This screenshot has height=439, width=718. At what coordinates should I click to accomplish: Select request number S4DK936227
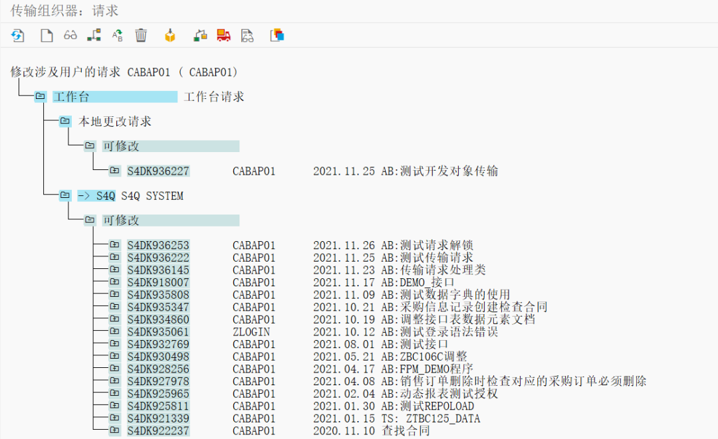tap(158, 171)
